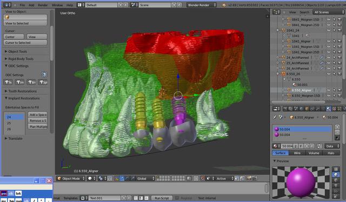
Task: Open the Object Mode dropdown
Action: [x=71, y=178]
